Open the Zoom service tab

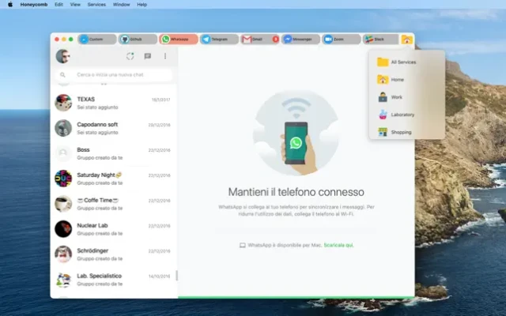[340, 39]
